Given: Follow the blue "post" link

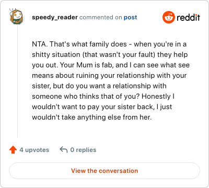Looking at the screenshot, I should (x=130, y=17).
